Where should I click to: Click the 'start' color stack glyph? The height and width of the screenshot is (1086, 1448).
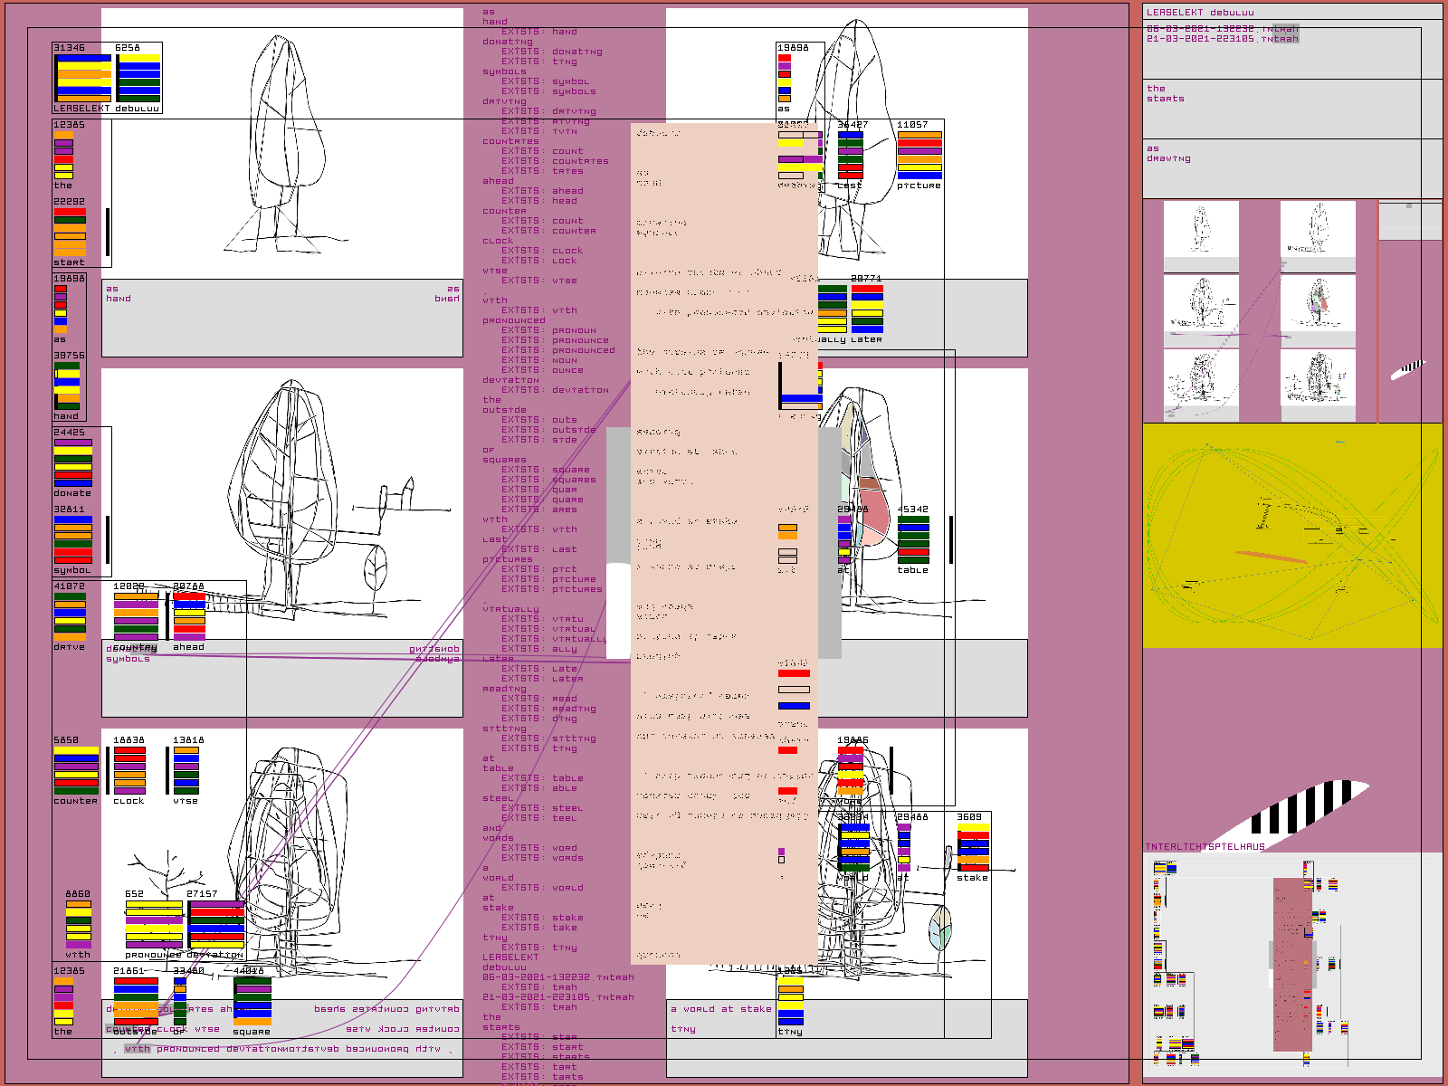[70, 233]
